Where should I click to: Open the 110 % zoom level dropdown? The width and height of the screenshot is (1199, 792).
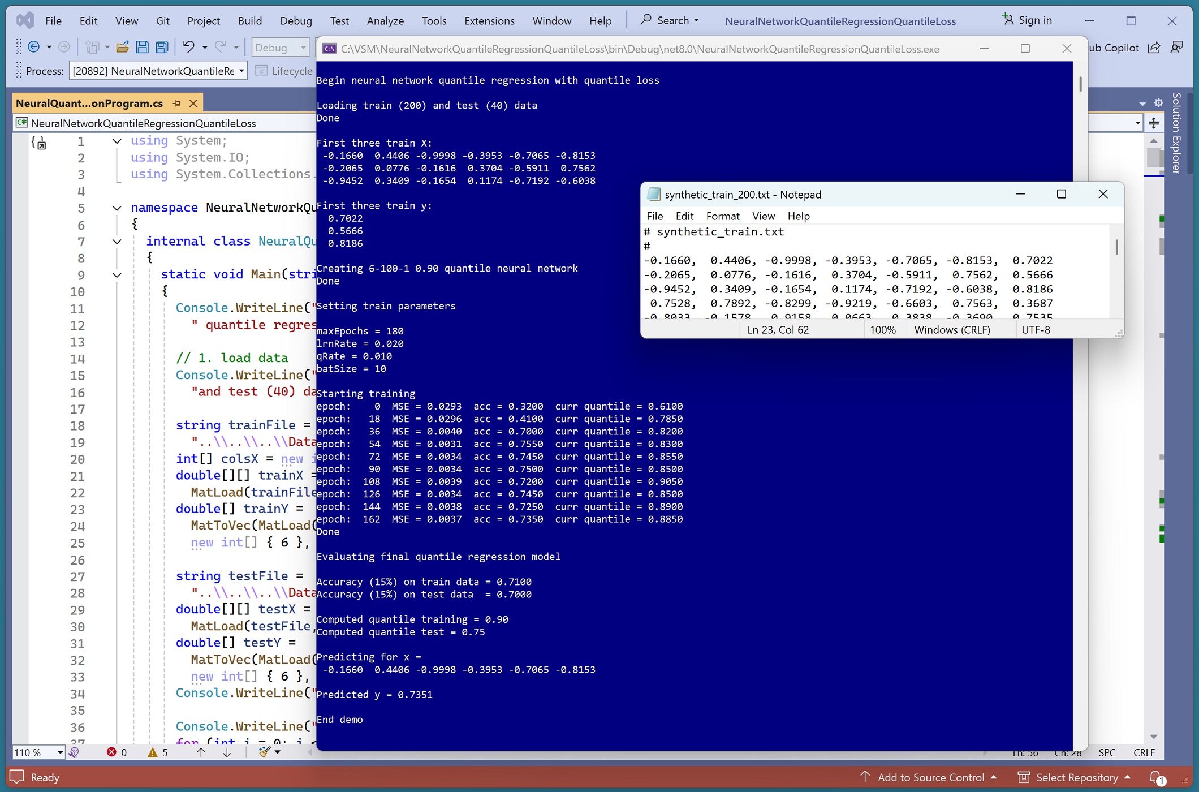point(38,752)
